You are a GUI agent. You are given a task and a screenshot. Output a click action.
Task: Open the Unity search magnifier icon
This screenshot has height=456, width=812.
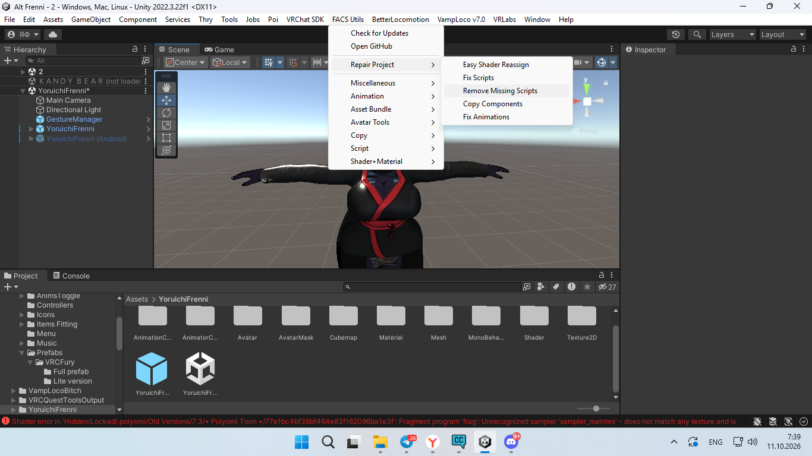[x=697, y=34]
